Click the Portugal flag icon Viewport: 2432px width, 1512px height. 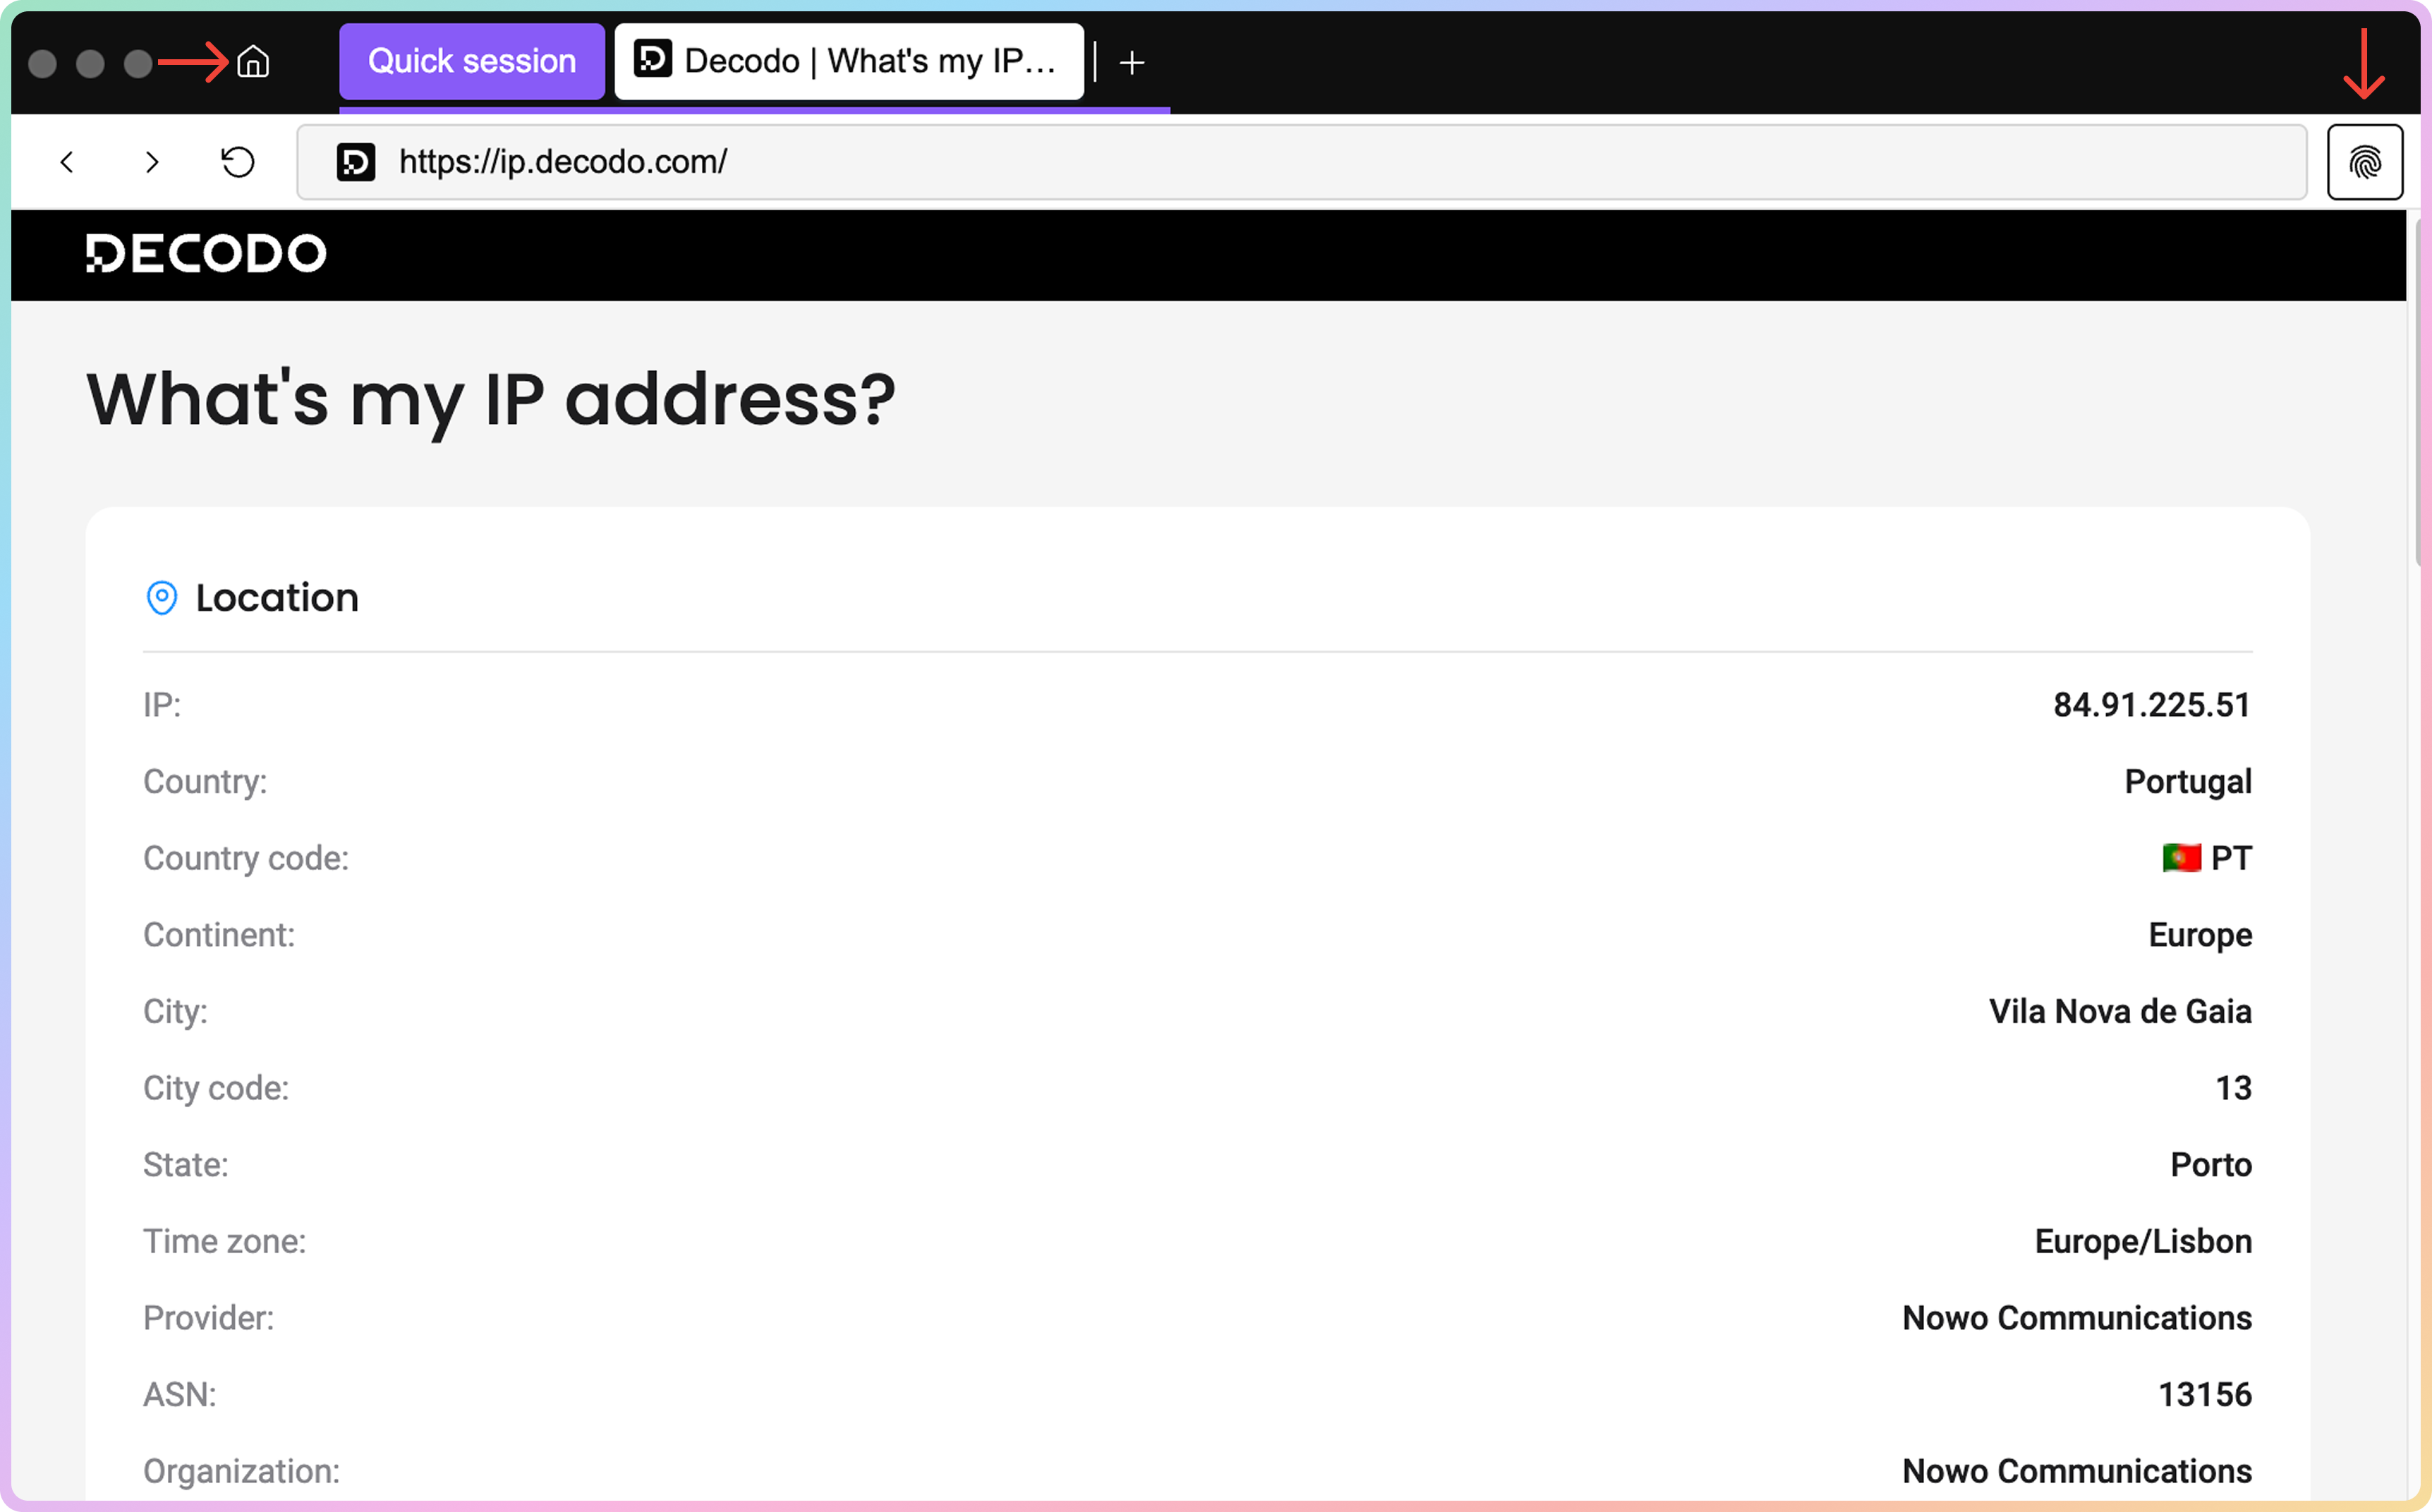2181,858
